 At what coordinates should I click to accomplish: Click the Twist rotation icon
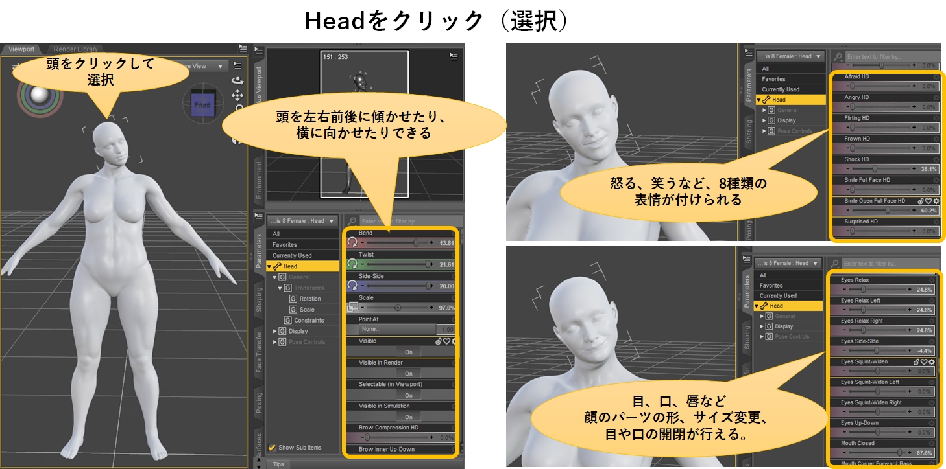point(352,264)
